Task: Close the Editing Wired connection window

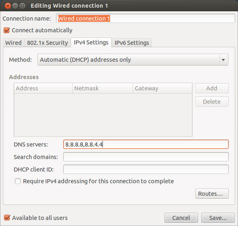Action: click(x=8, y=6)
